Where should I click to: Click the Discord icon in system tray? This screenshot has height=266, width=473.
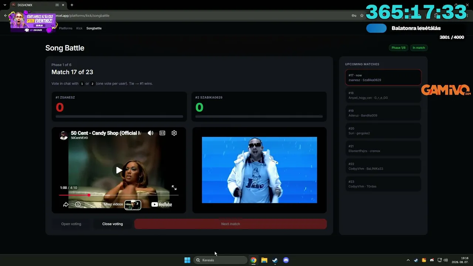(x=432, y=260)
